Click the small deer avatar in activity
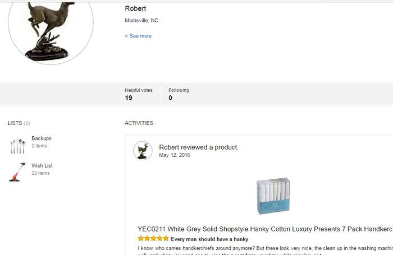 pos(143,151)
